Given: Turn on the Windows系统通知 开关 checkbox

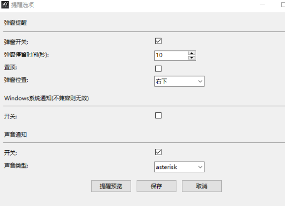Looking at the screenshot, I should 159,116.
